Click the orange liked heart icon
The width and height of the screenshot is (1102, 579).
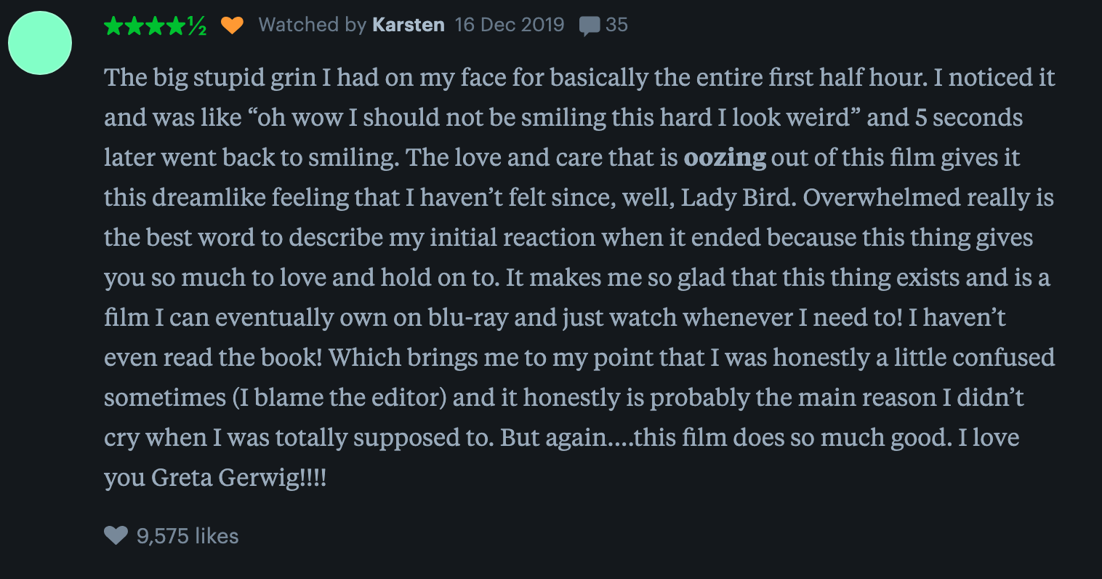[232, 25]
